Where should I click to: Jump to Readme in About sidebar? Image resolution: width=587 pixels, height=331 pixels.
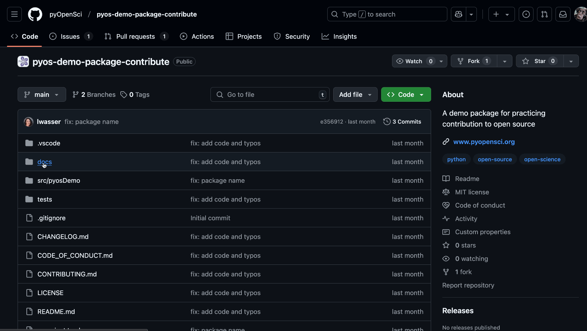pos(461,179)
